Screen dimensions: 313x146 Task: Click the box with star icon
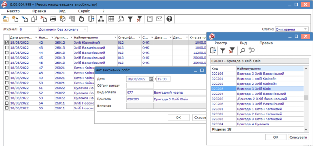point(62,19)
